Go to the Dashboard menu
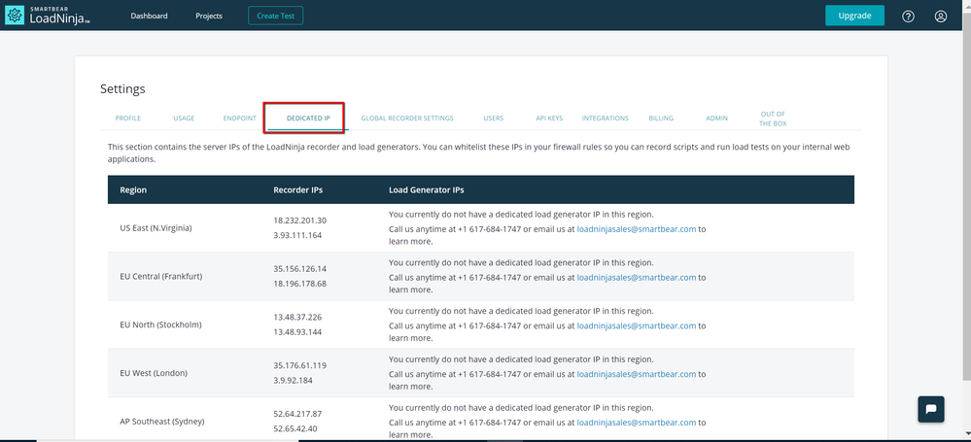 tap(149, 16)
